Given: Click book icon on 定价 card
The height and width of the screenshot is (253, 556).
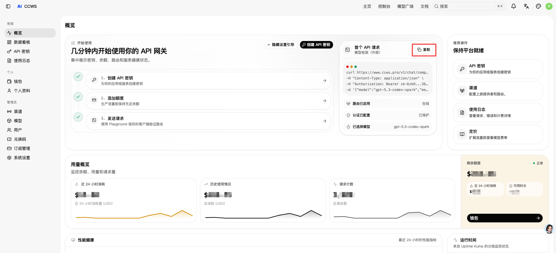Looking at the screenshot, I should tap(462, 134).
